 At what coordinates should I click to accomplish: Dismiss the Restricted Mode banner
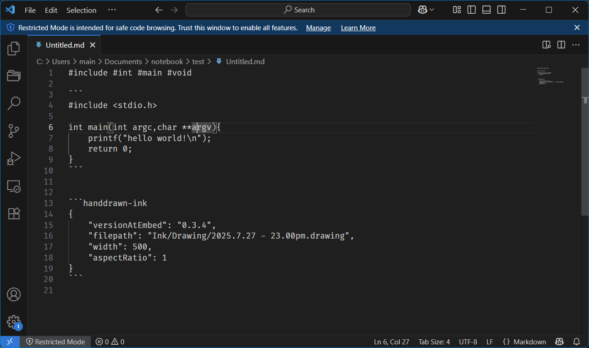(577, 27)
